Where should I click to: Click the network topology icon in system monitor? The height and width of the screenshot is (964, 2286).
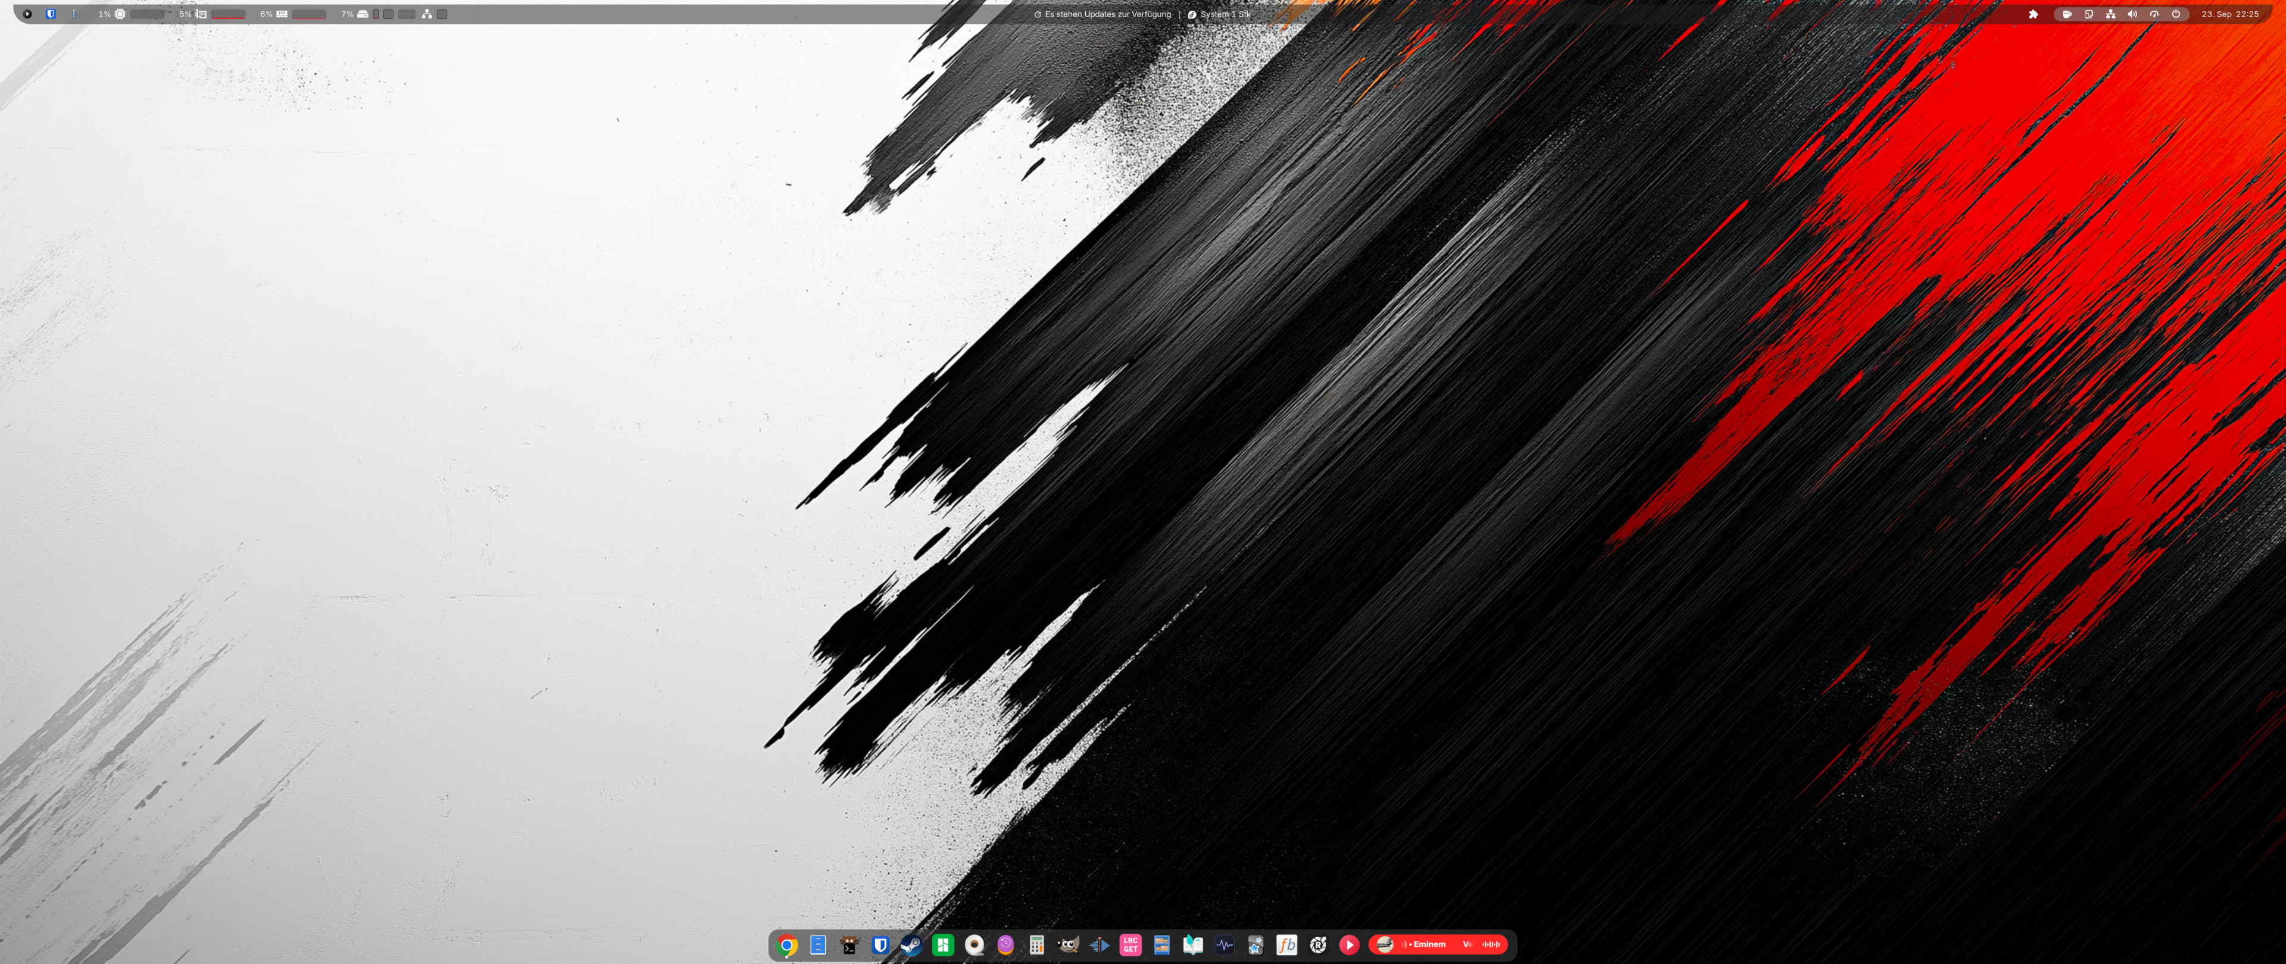point(427,14)
